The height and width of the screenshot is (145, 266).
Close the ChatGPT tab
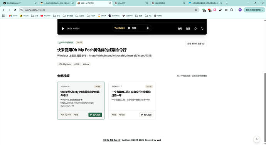click(x=147, y=3)
